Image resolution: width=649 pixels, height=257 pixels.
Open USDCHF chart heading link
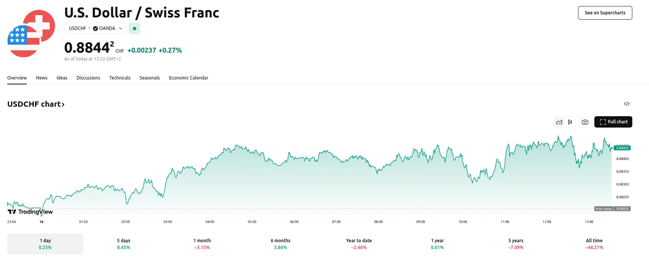point(36,104)
